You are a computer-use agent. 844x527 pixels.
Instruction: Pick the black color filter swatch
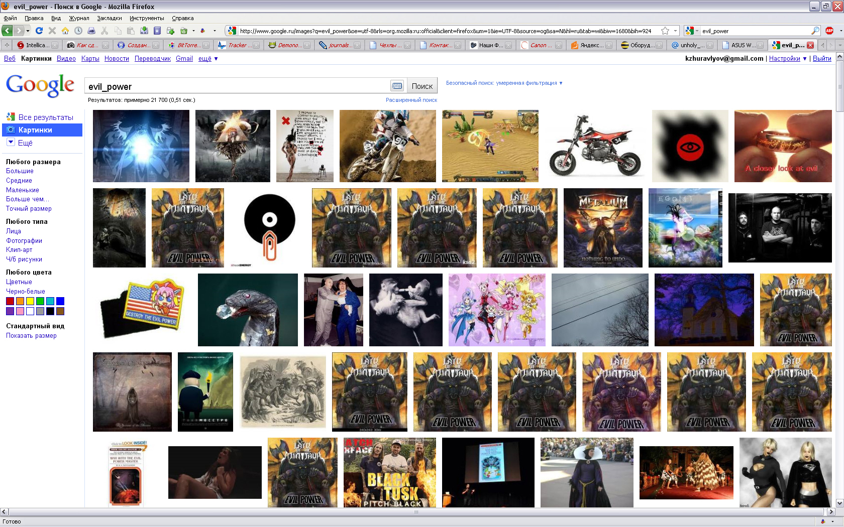pyautogui.click(x=50, y=311)
